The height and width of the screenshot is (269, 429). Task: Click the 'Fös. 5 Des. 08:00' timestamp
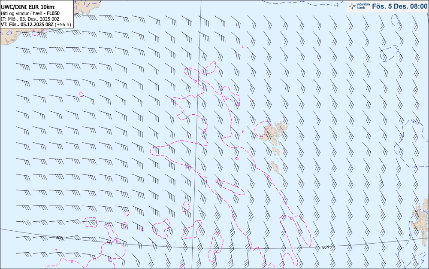click(399, 6)
